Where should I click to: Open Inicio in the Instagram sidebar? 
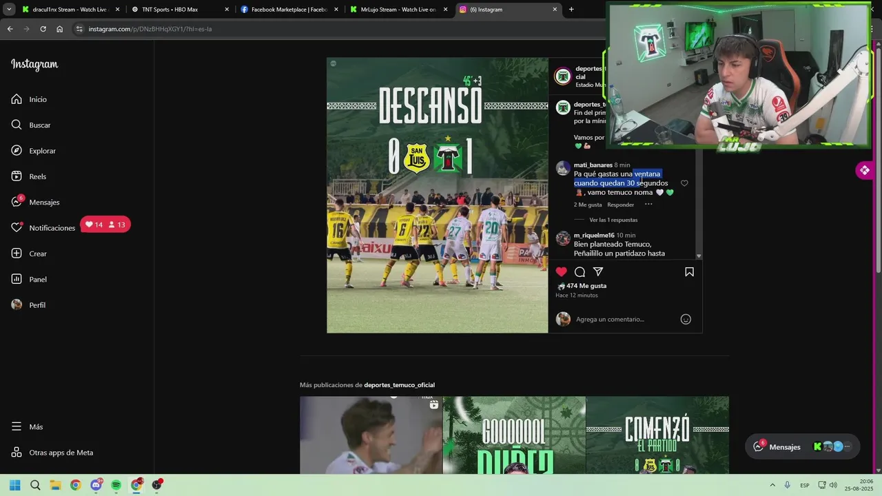(29, 99)
